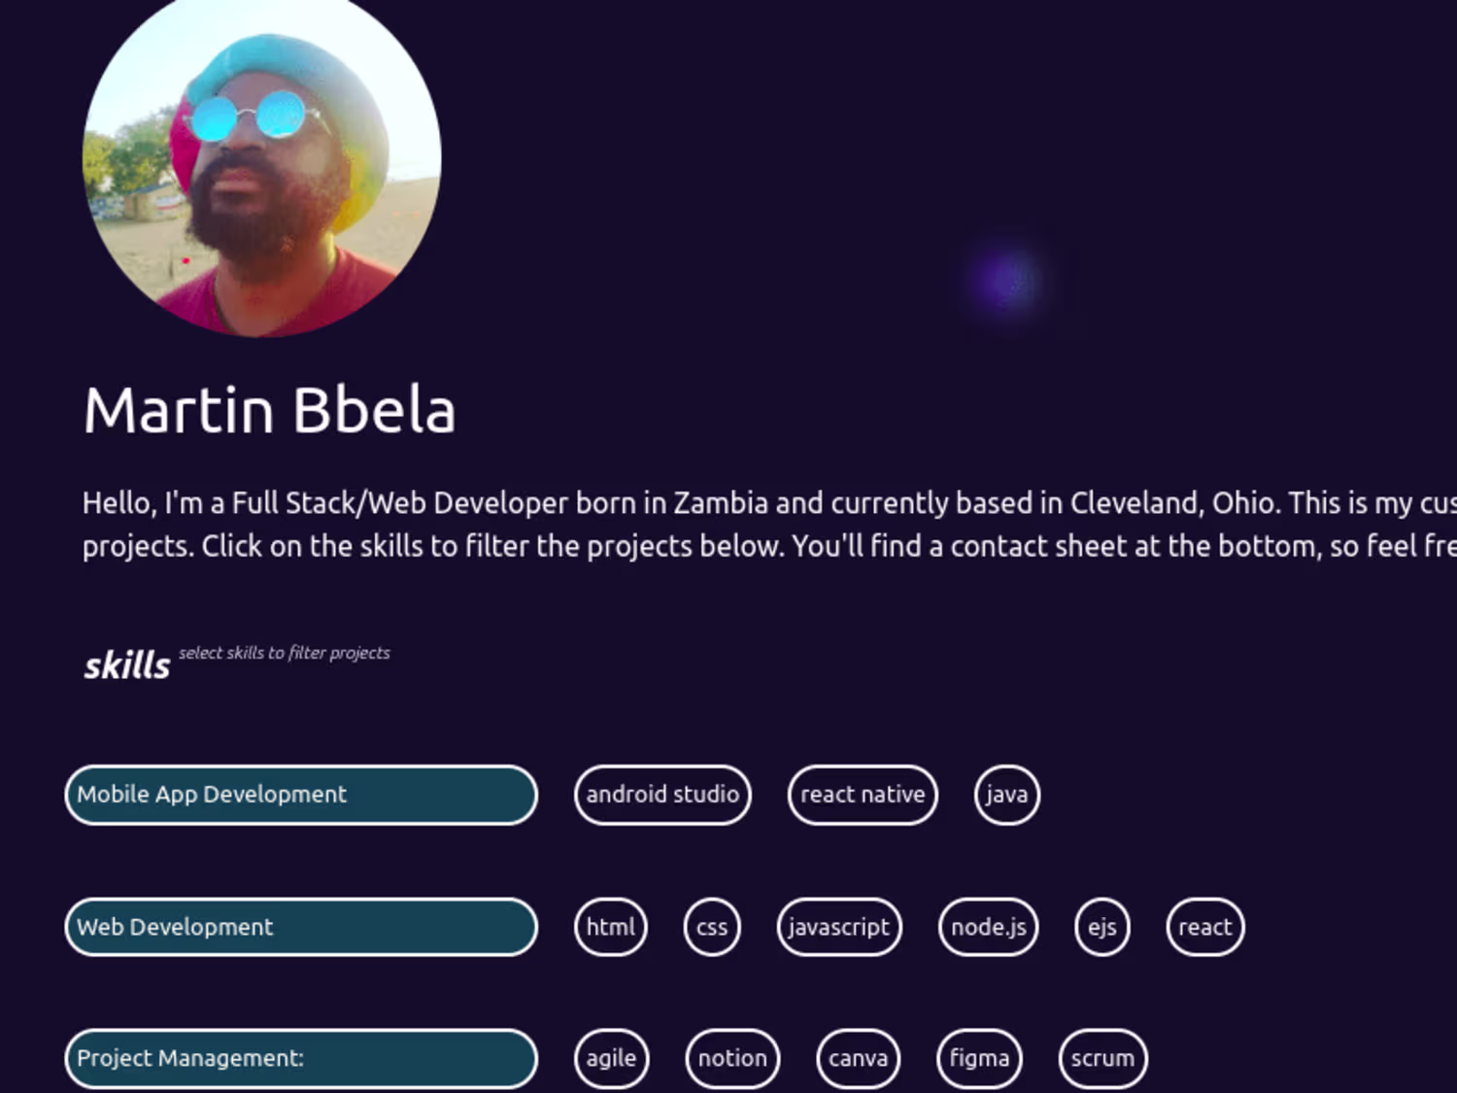Enable the node.js skill filter
The width and height of the screenshot is (1457, 1093).
[989, 927]
